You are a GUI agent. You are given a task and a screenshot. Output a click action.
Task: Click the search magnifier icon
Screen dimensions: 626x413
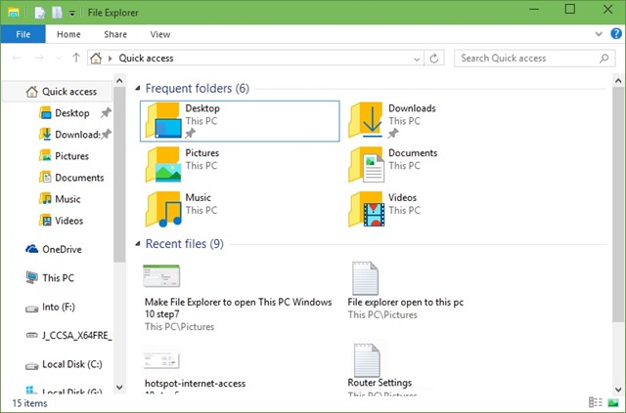(x=604, y=59)
